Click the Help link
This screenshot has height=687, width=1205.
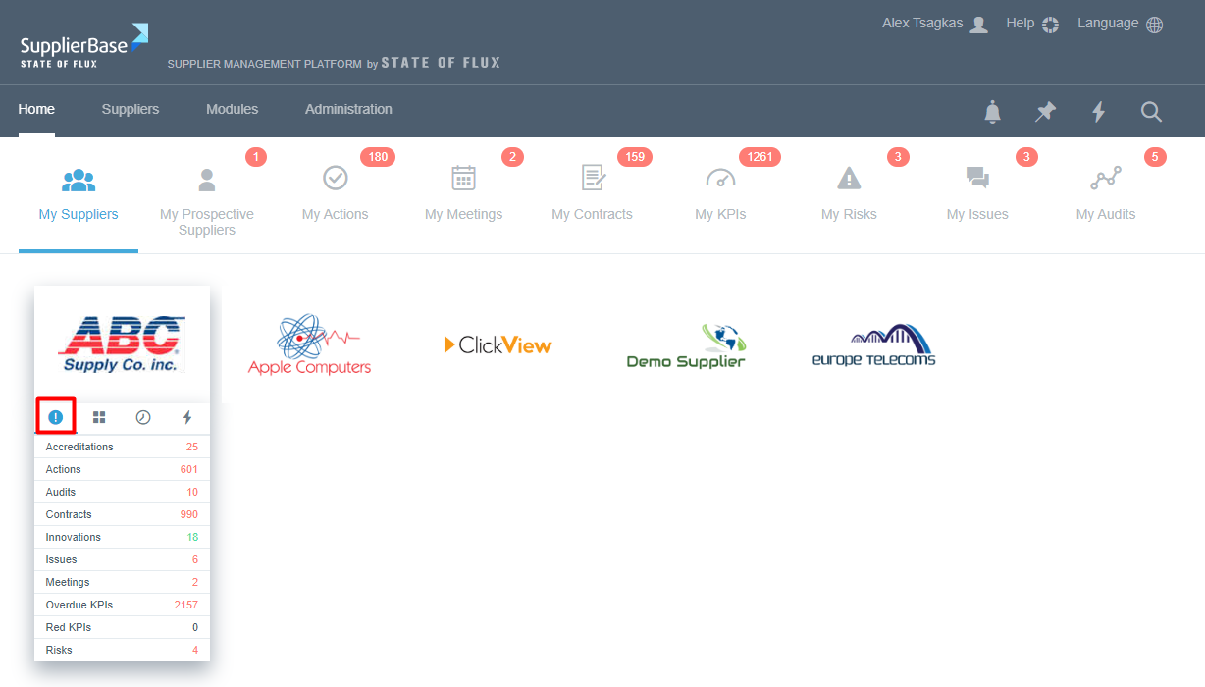pyautogui.click(x=1032, y=24)
